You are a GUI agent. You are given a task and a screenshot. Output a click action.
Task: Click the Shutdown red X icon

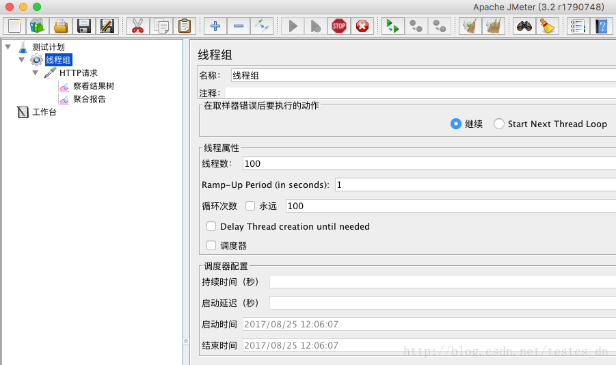click(362, 27)
